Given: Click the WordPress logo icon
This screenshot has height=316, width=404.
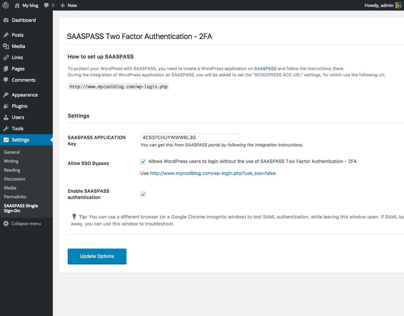Looking at the screenshot, I should [x=6, y=5].
